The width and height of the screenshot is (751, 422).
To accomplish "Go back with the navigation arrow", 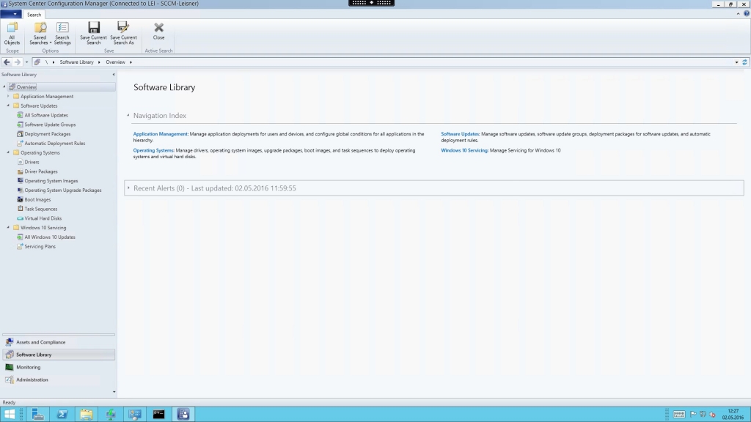I will click(x=7, y=62).
